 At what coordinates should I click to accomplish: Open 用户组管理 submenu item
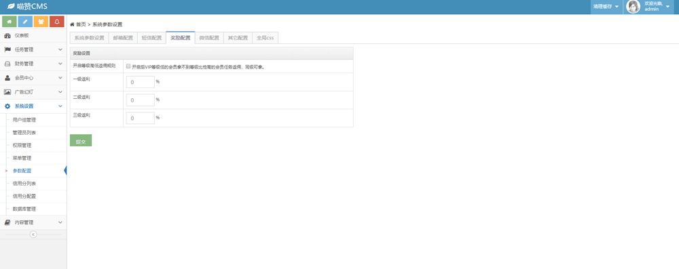pyautogui.click(x=24, y=120)
